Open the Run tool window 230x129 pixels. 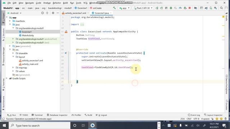coord(11,115)
